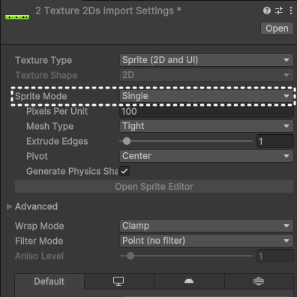Select the web platform tab icon
Viewport: 297px width, 297px height.
pyautogui.click(x=259, y=281)
